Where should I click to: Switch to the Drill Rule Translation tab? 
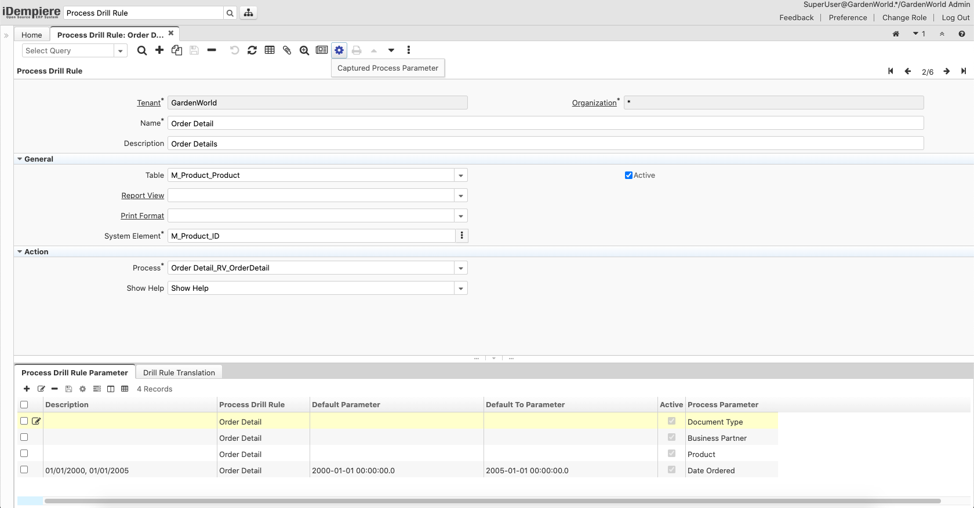pos(179,372)
